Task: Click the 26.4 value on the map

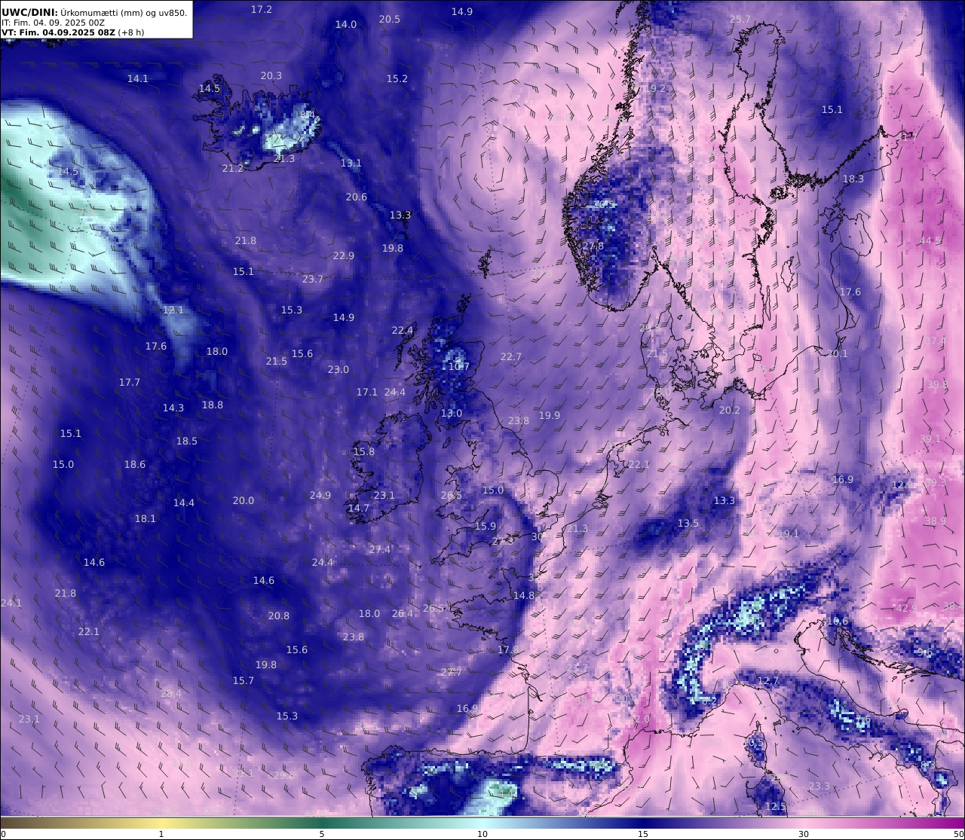Action: click(x=403, y=614)
